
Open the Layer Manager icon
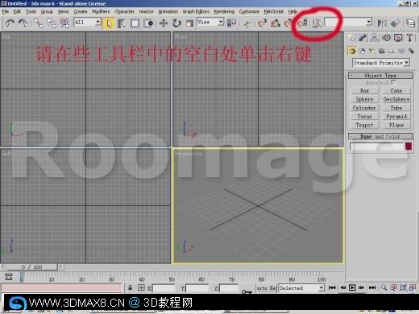(x=410, y=23)
